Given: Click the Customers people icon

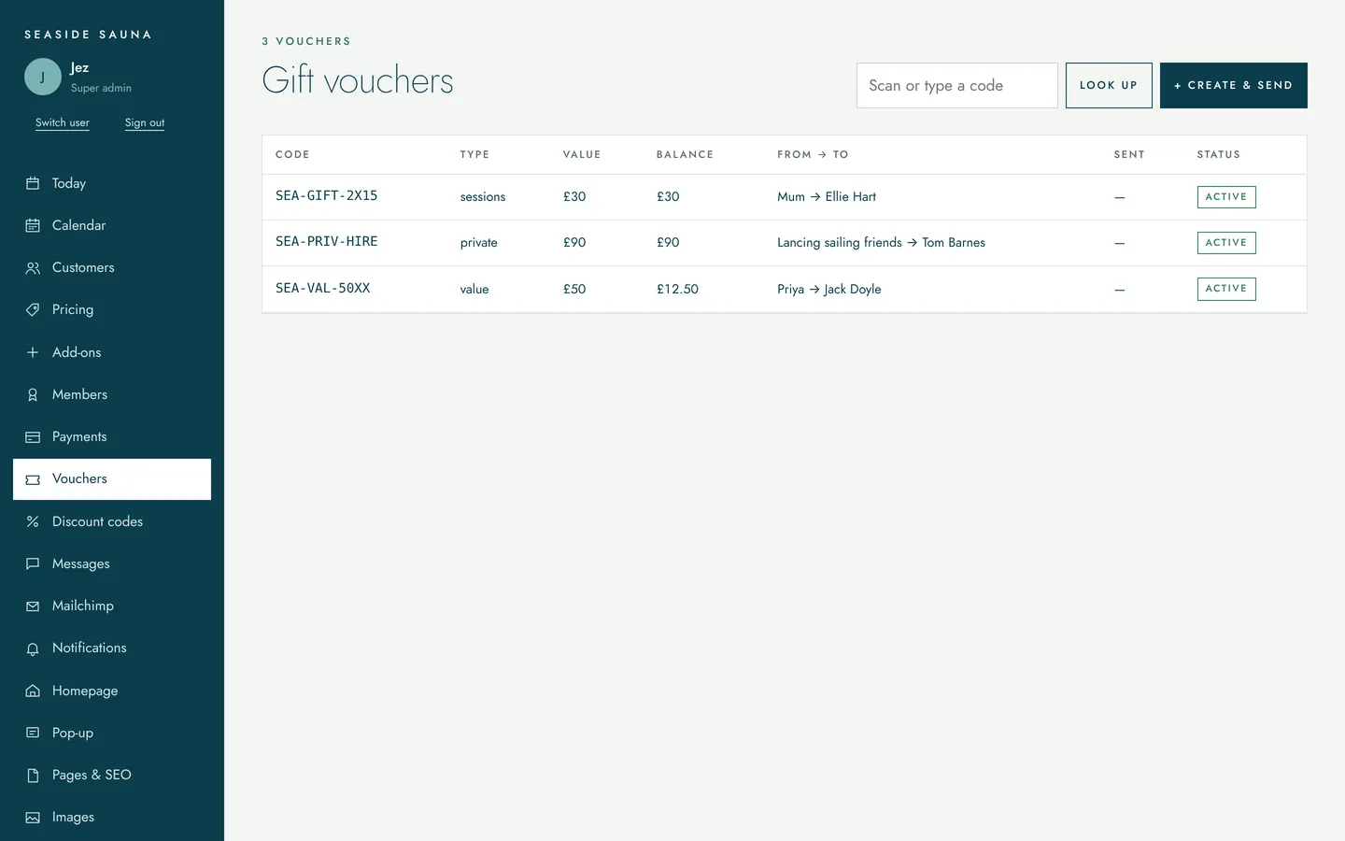Looking at the screenshot, I should (x=33, y=268).
